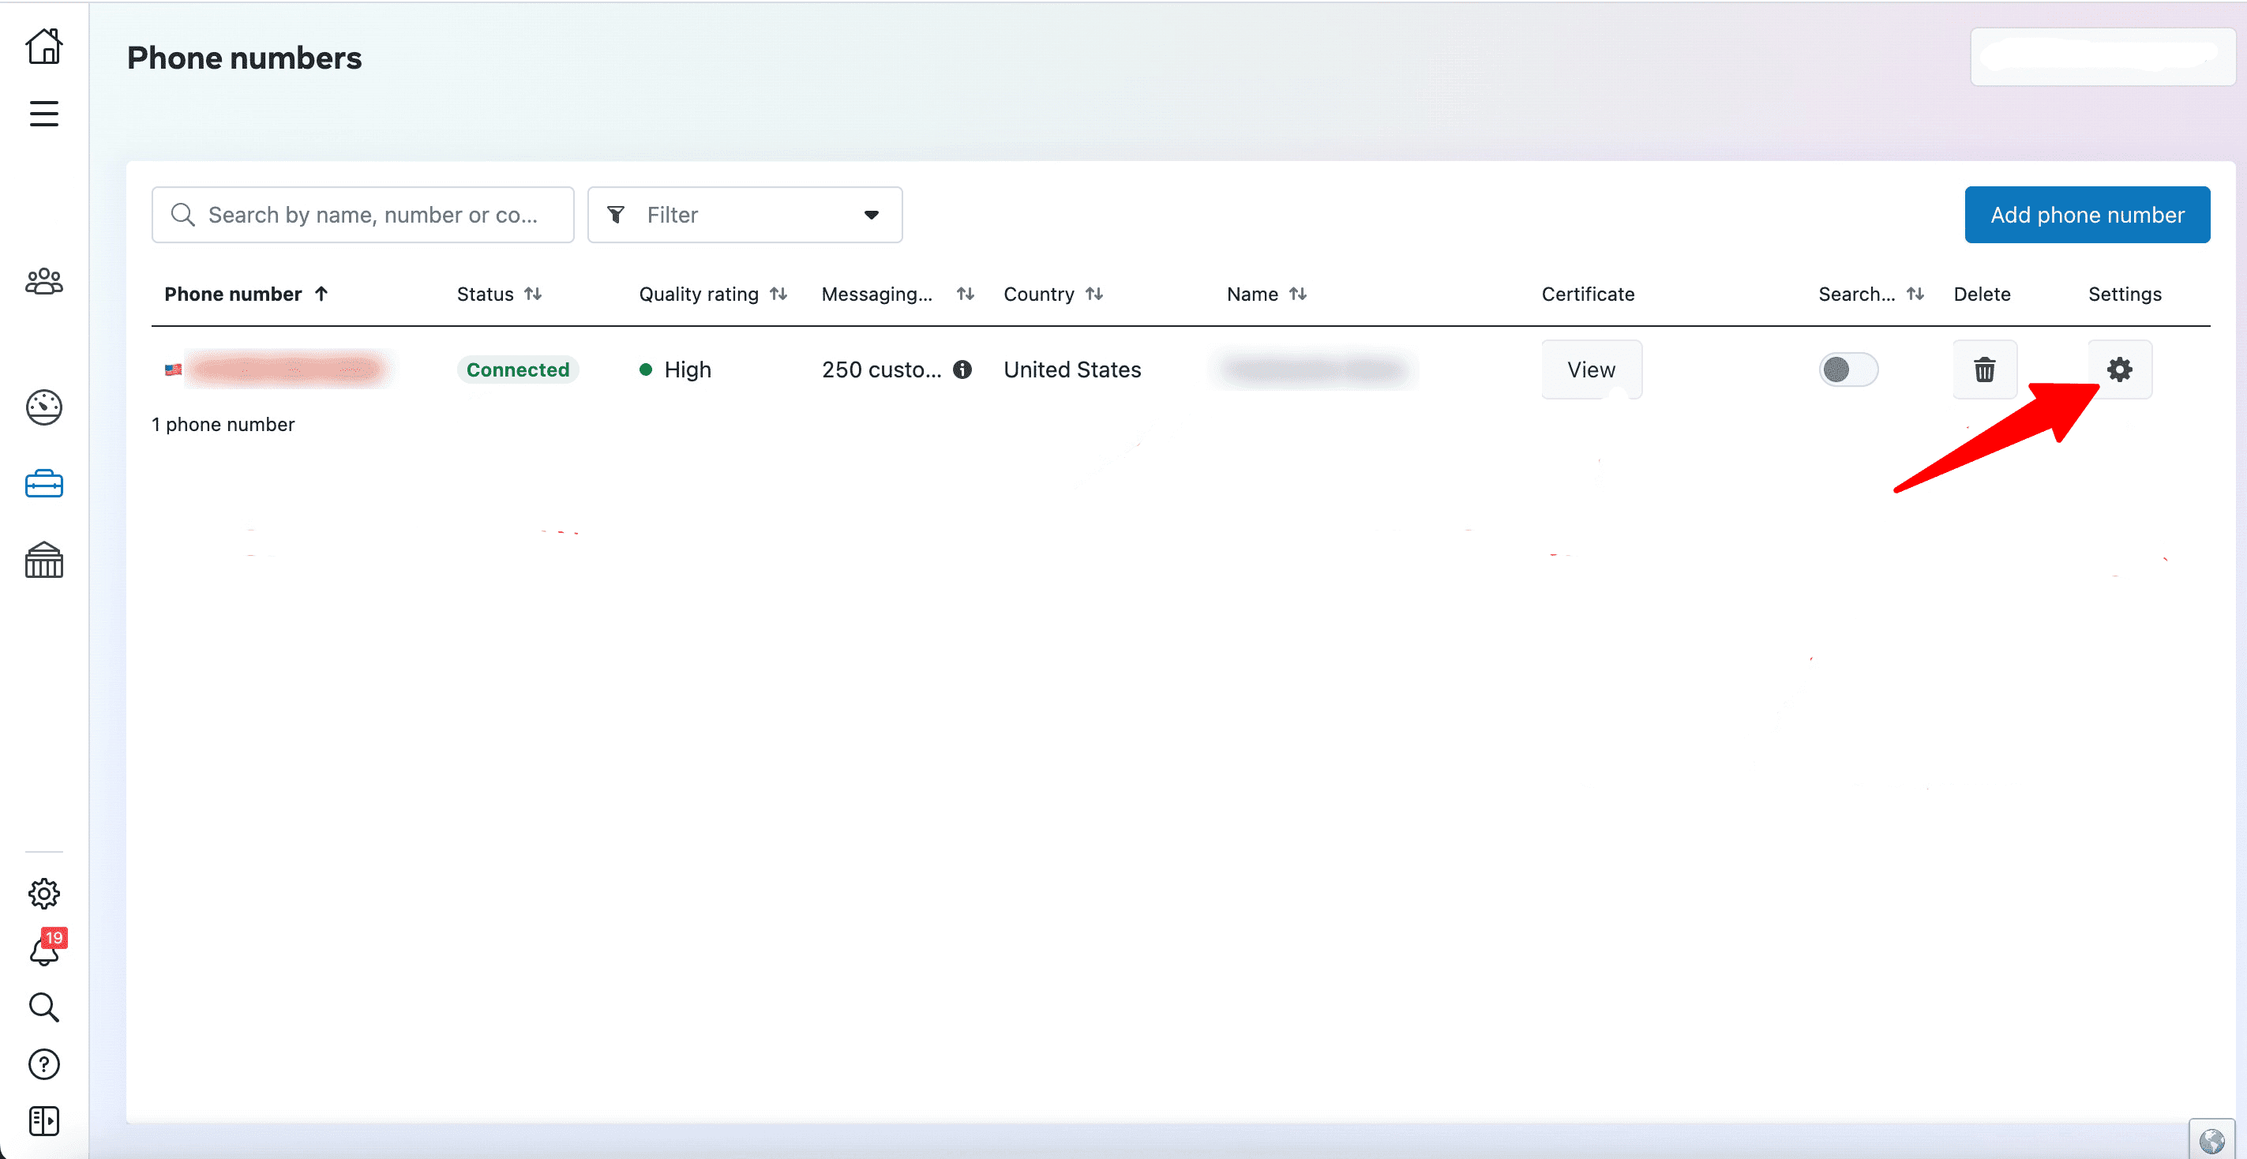The image size is (2247, 1159).
Task: Click the View certificate button
Action: (x=1590, y=369)
